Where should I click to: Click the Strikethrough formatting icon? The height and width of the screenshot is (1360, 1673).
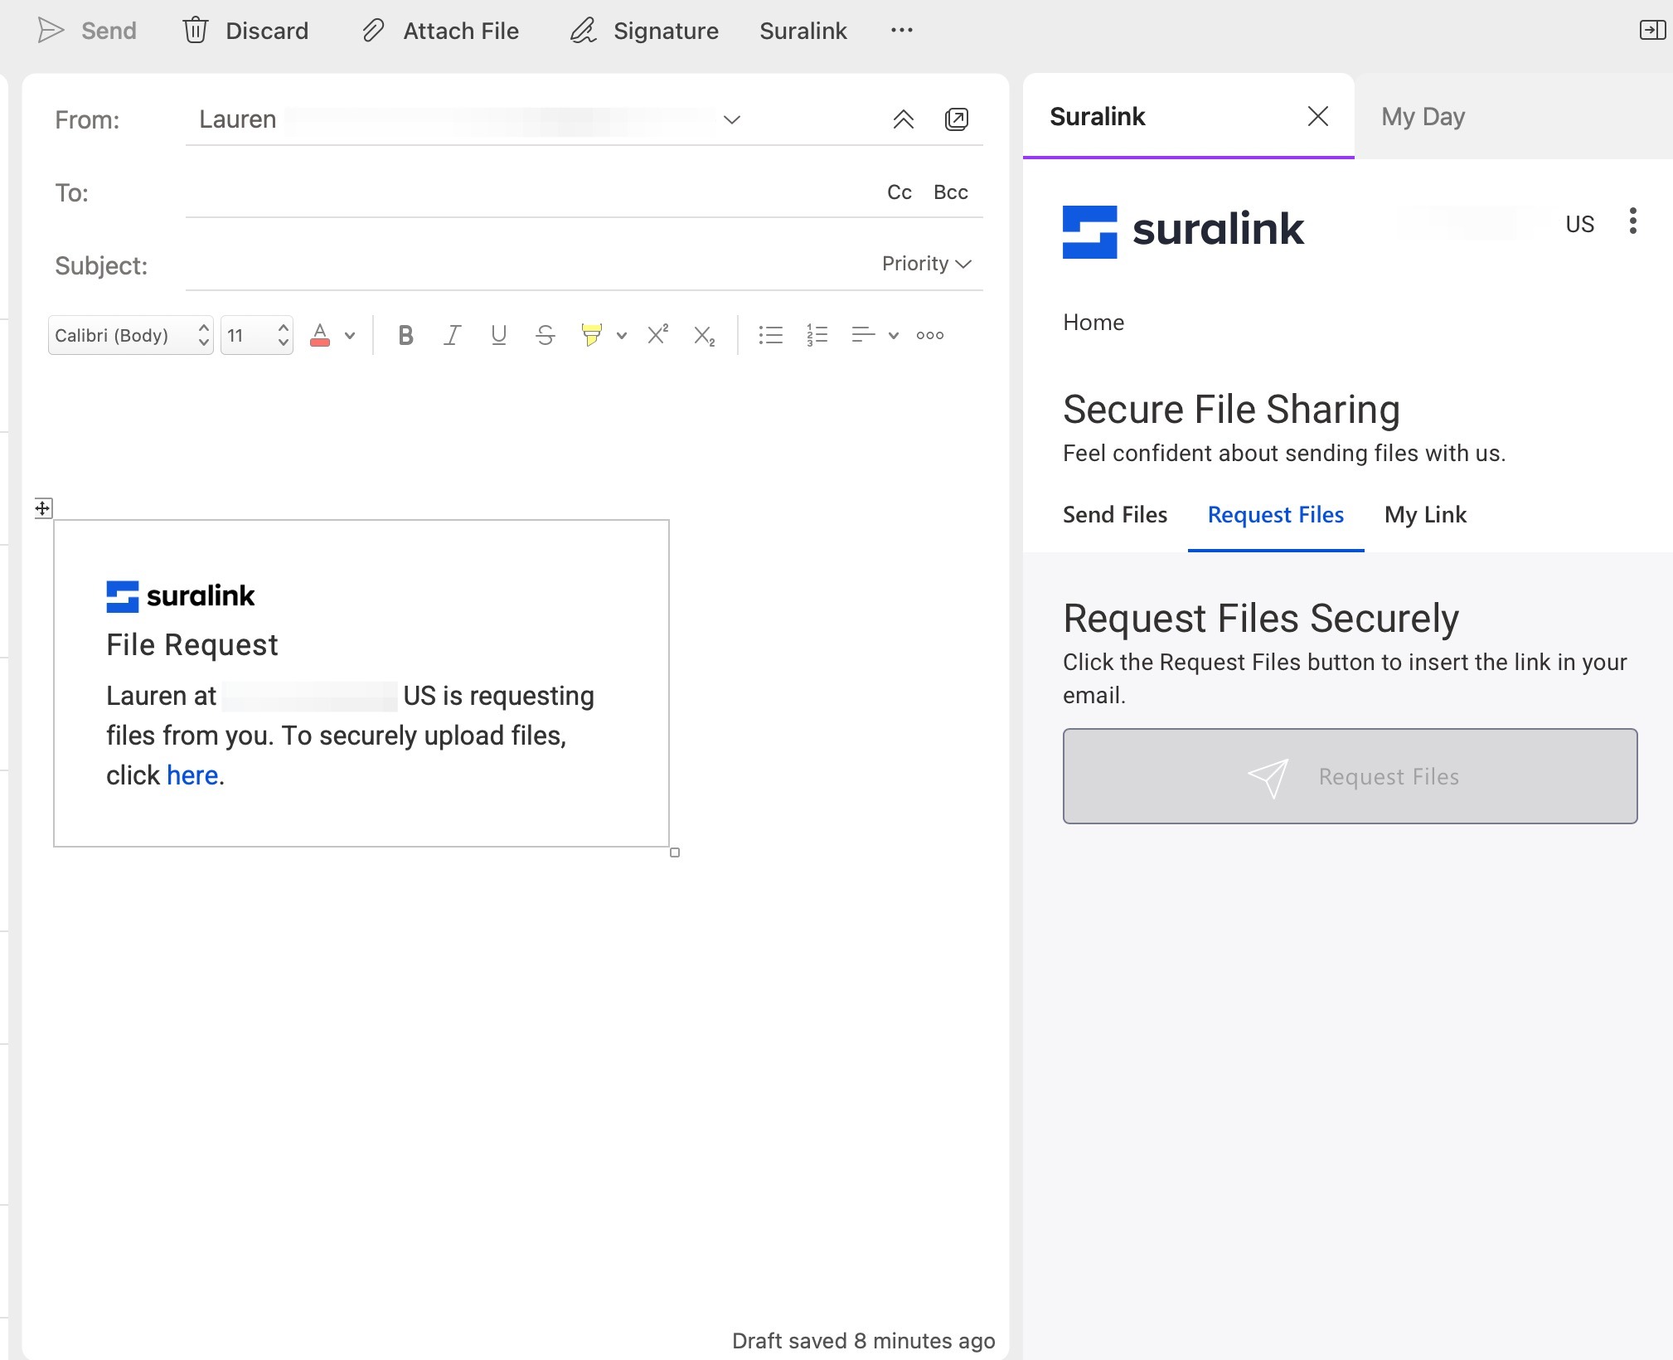click(x=546, y=334)
